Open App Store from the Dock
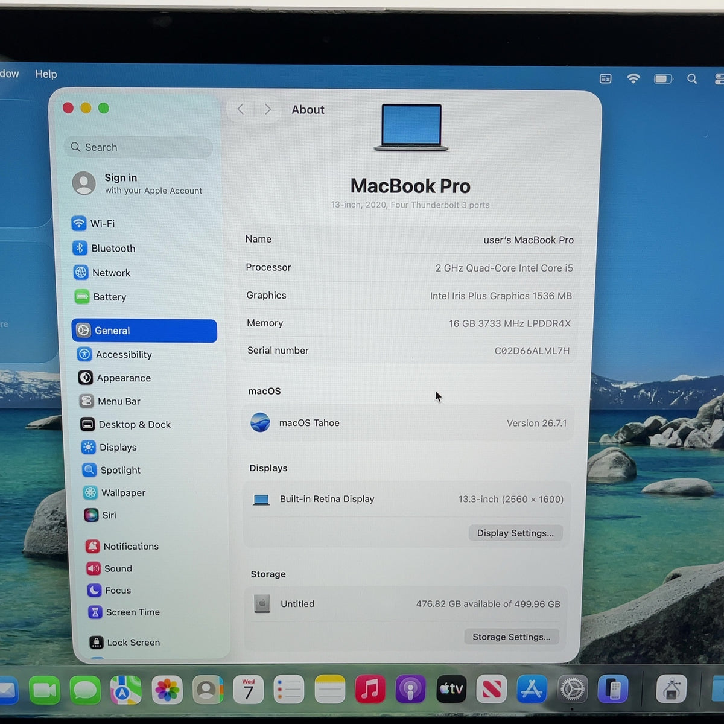This screenshot has height=724, width=724. pos(531,688)
